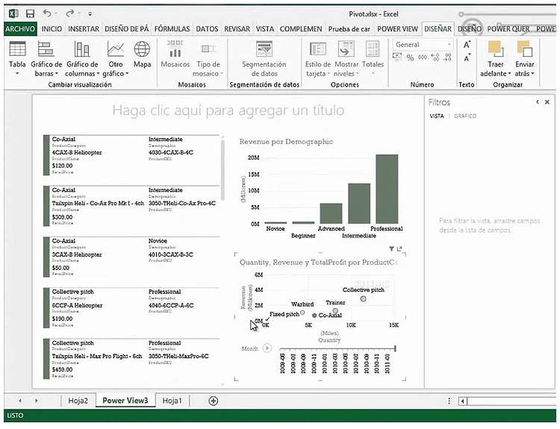Click the horizontal scrollbar left arrow
This screenshot has height=429, width=560.
pyautogui.click(x=462, y=401)
